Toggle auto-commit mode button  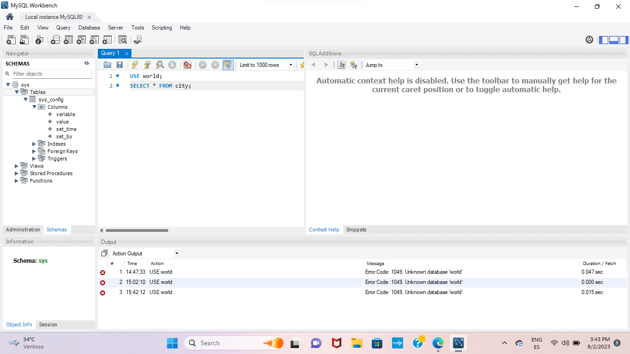(x=228, y=65)
